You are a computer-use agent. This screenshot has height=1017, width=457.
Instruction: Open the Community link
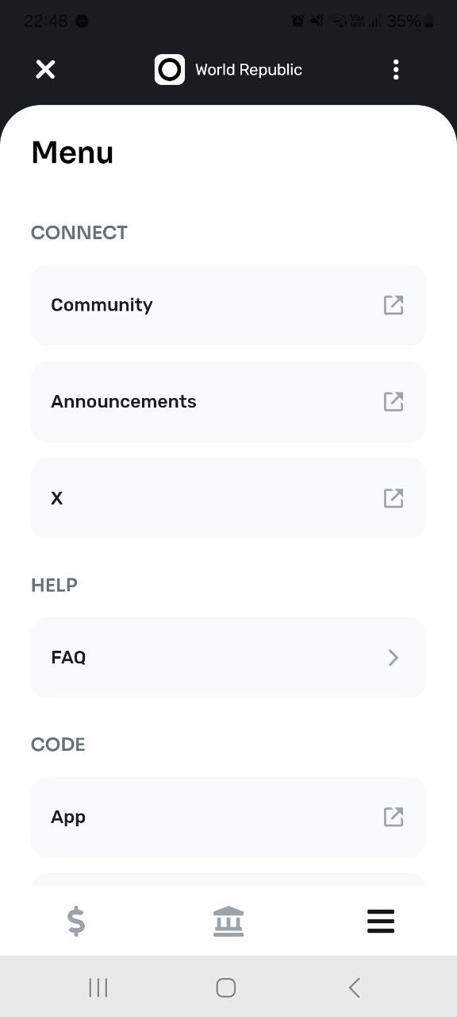click(228, 305)
